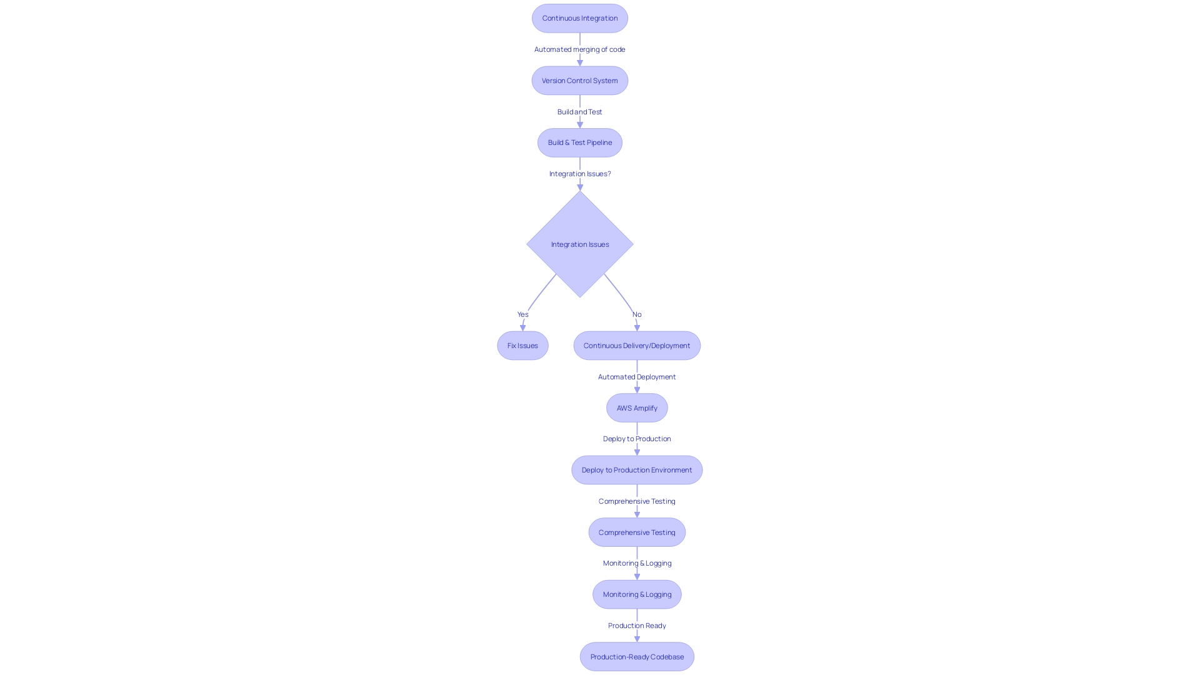Click the Build & Test Pipeline node

pos(580,142)
